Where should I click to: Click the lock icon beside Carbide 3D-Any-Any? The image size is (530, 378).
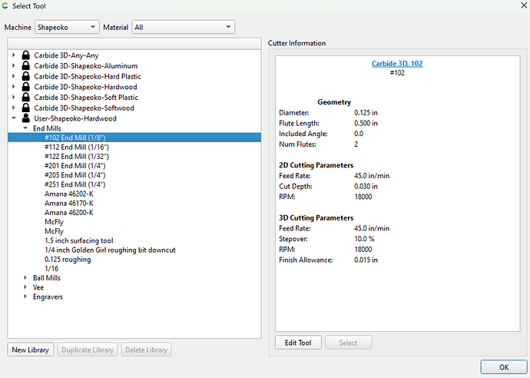coord(25,55)
